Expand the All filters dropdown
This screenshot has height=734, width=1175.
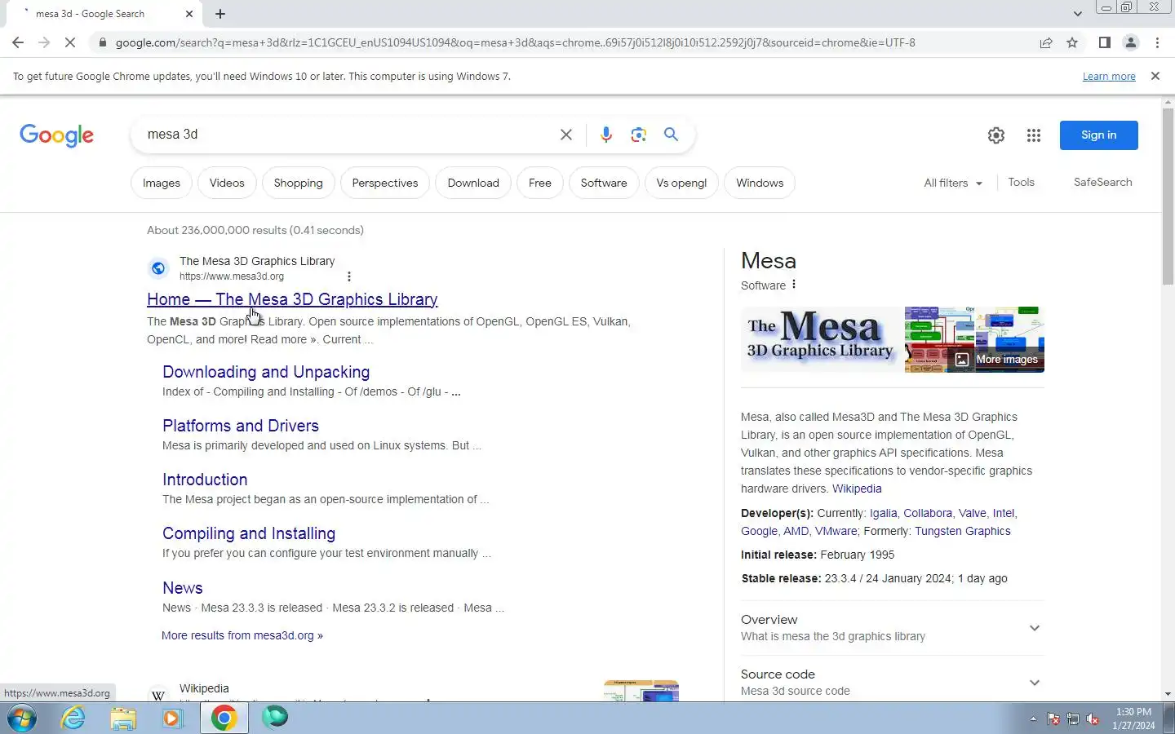(953, 183)
